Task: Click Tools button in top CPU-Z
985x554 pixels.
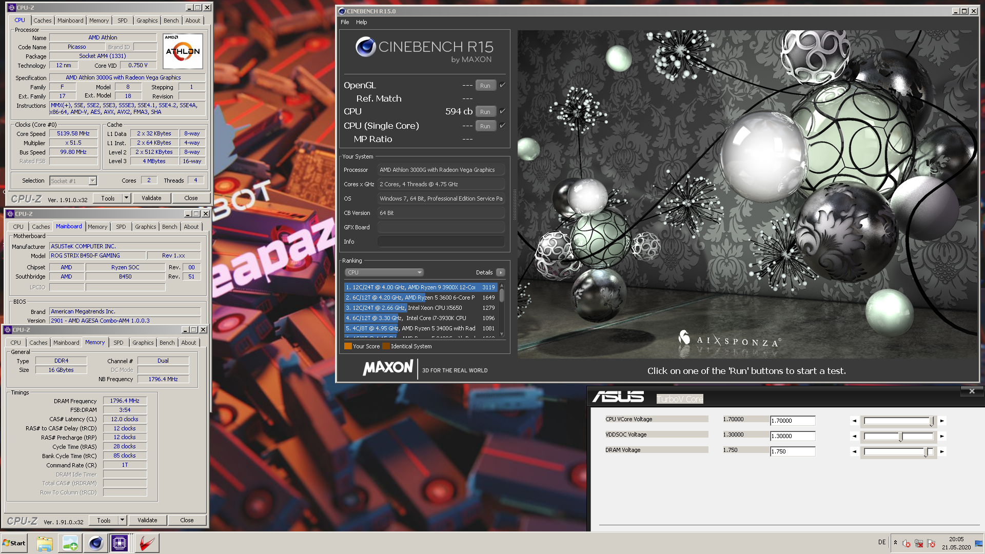Action: tap(108, 198)
